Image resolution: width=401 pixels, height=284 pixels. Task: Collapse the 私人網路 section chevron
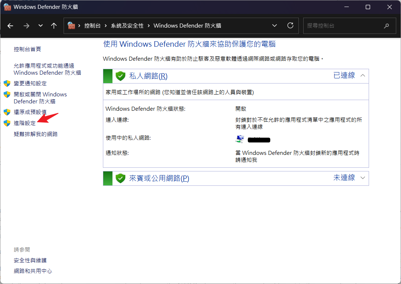click(363, 75)
